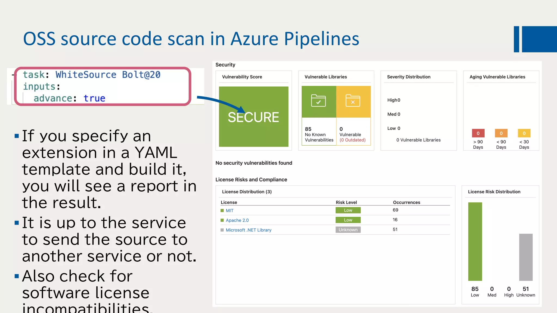Viewport: 557px width, 313px height.
Task: Click the '51 Unknown' chart label
Action: [x=526, y=292]
